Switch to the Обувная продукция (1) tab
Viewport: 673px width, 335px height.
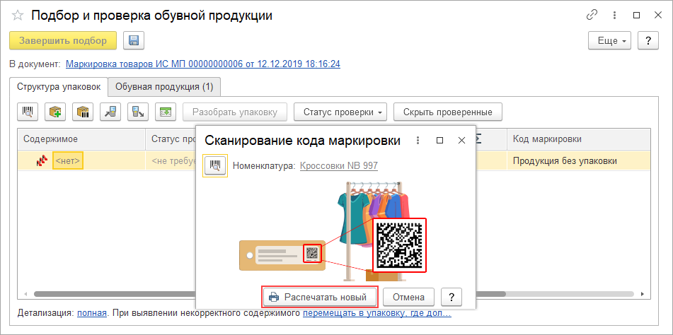point(164,87)
